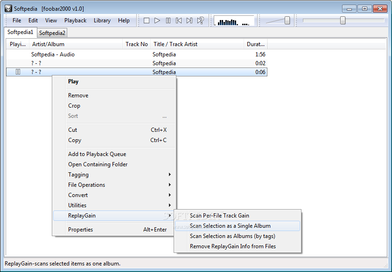Minimize the foobar2000 window
This screenshot has height=272, width=392.
point(349,9)
